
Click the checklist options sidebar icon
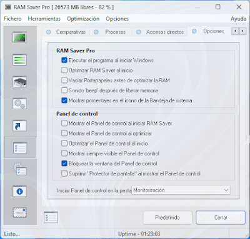(x=20, y=148)
